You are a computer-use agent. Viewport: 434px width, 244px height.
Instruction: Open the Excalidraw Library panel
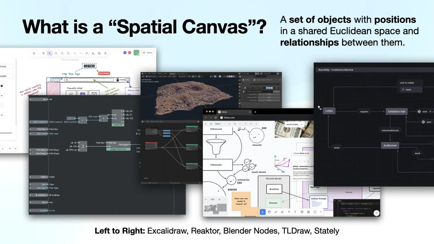(x=148, y=53)
